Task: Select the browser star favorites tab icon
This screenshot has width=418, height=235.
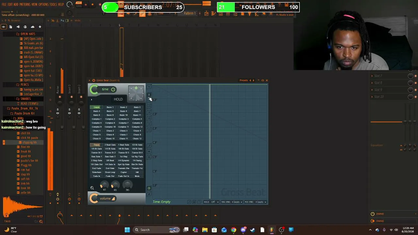Action: 40,27
